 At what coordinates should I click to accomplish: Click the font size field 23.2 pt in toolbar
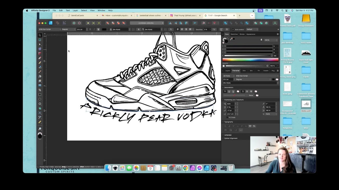point(81,29)
